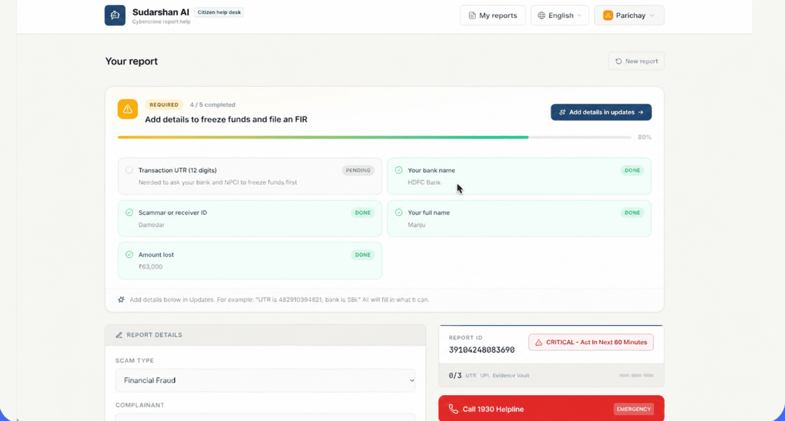Click report ID 39104248083690
Screen dimensions: 785x421
482,350
